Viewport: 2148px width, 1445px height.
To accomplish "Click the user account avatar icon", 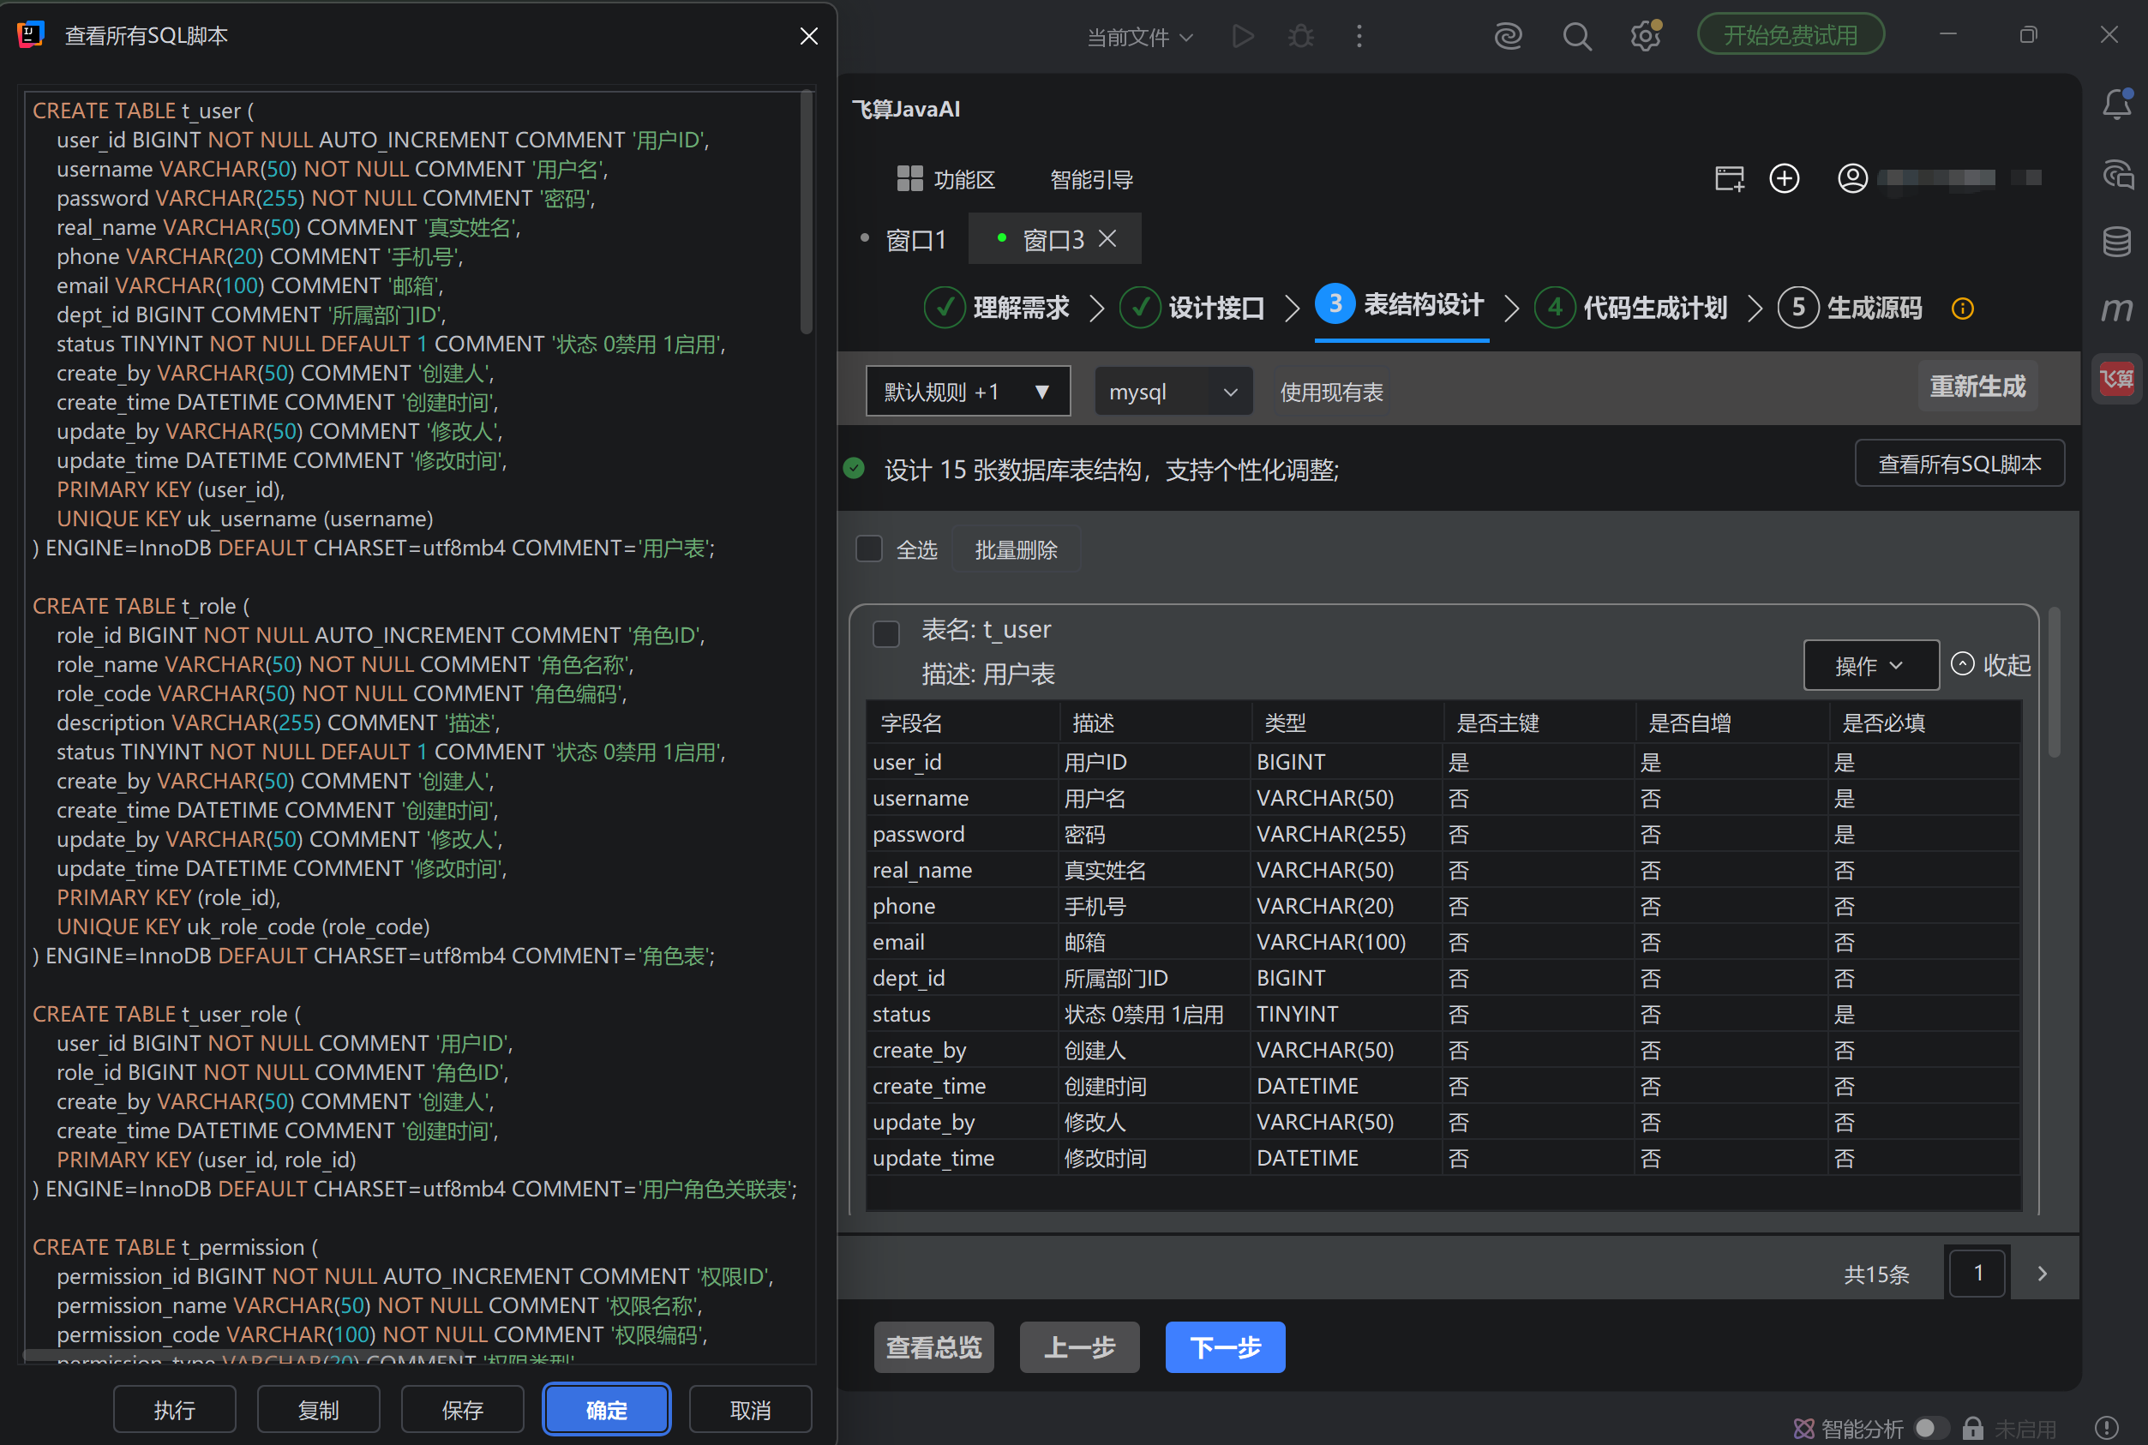I will [x=1852, y=178].
